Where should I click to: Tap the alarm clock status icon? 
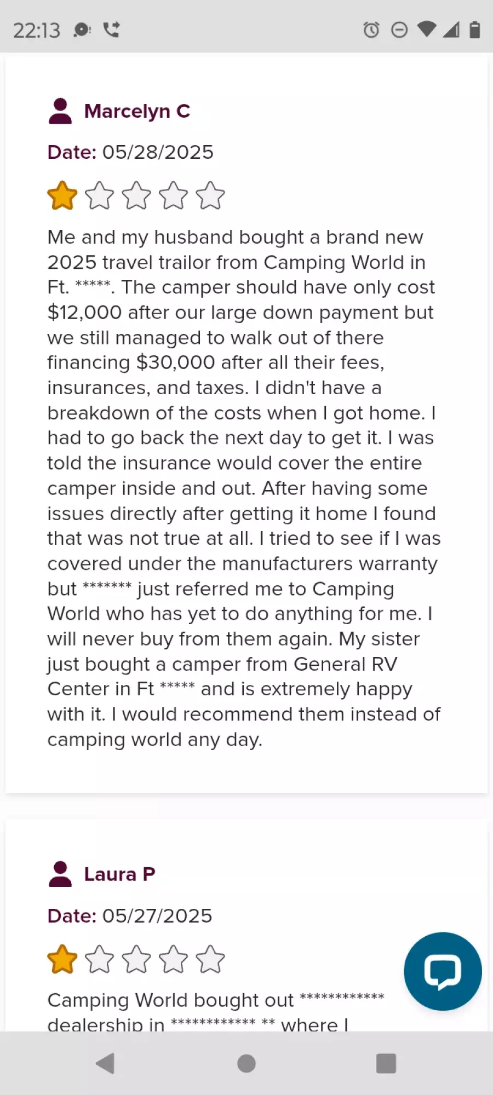coord(371,30)
